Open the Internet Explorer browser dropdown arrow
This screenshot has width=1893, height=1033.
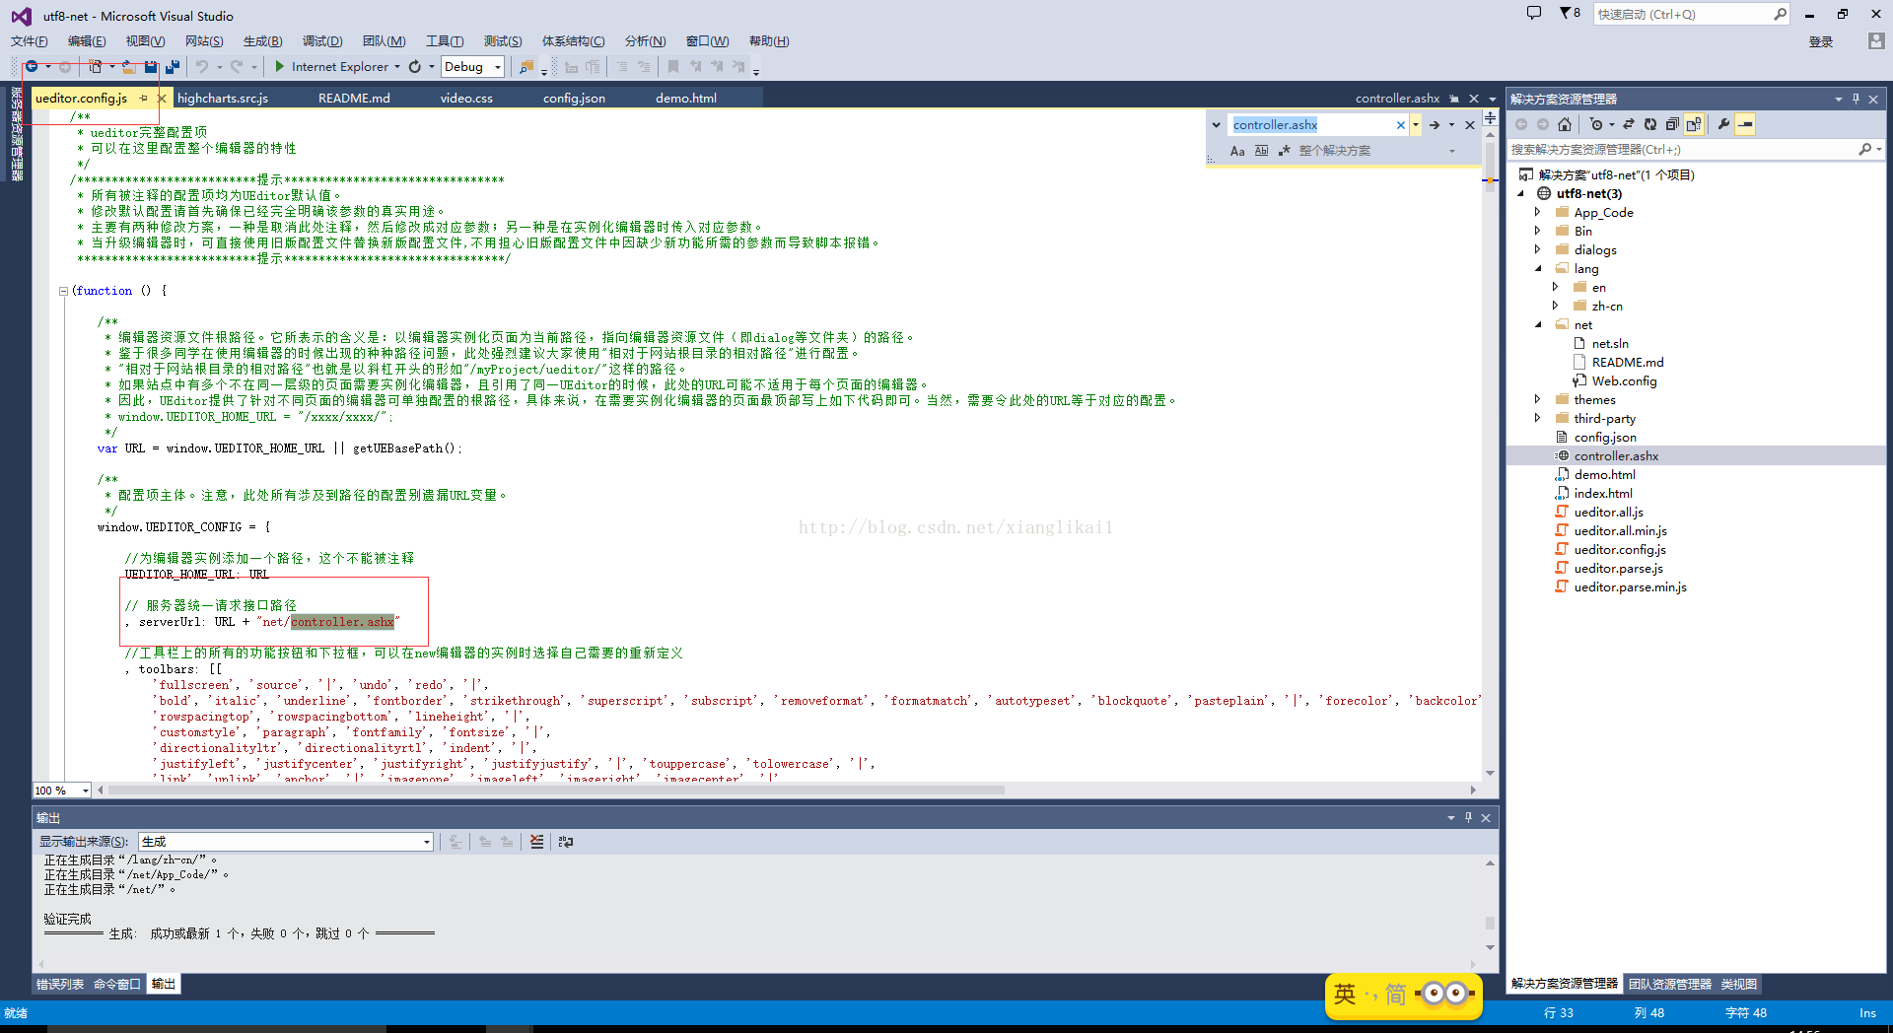point(397,67)
